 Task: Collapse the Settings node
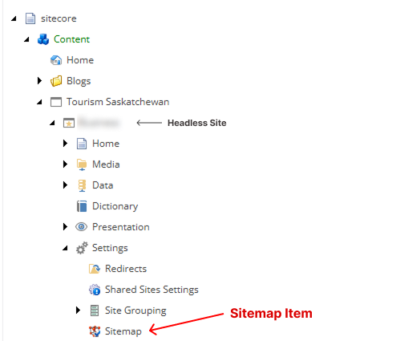65,248
